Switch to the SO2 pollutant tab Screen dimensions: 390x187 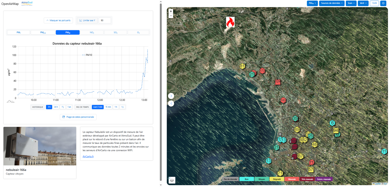[x=115, y=33]
